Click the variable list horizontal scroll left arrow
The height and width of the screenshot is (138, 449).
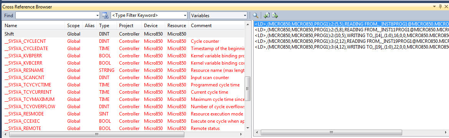point(5,134)
